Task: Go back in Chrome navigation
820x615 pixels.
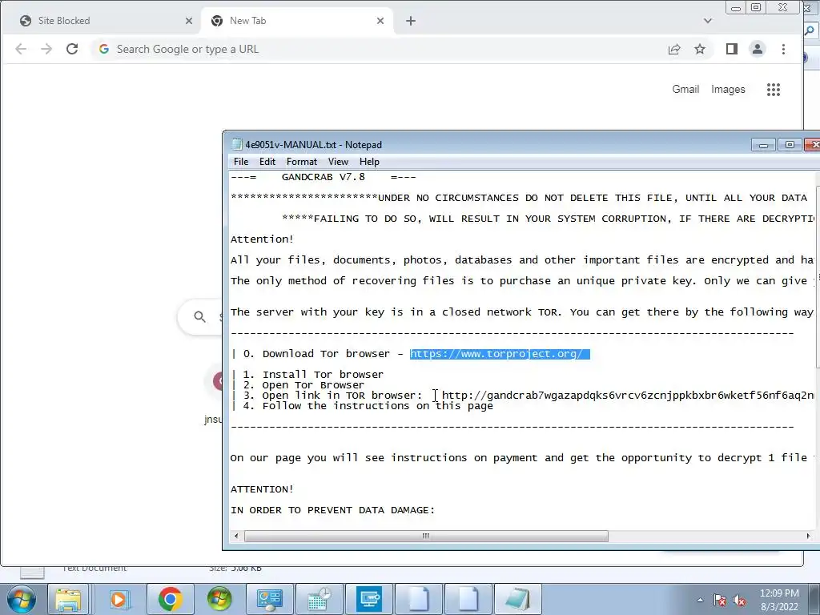Action: pyautogui.click(x=21, y=49)
